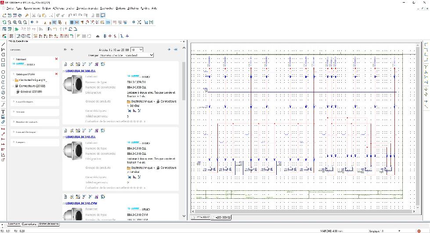This screenshot has height=233, width=430.
Task: Remove the Catalogue EPLAN filter
Action: point(56,74)
